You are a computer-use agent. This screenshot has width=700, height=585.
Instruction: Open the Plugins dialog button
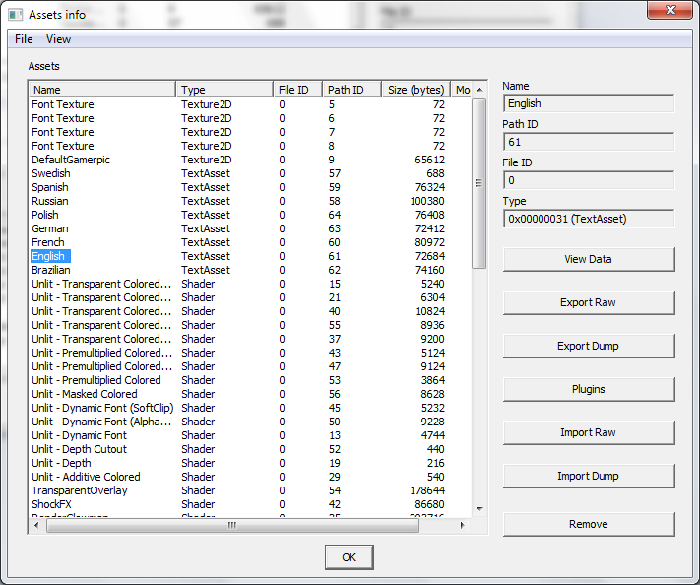click(x=588, y=389)
